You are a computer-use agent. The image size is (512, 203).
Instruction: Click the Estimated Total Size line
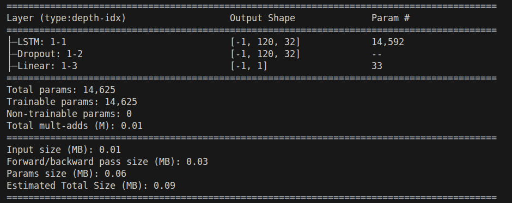coord(91,186)
